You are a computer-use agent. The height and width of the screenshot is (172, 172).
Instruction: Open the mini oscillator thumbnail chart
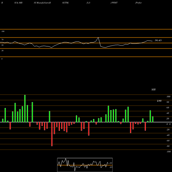tap(85, 165)
